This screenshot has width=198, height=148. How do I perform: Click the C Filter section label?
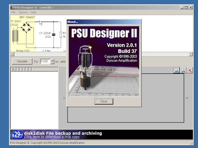point(46,51)
